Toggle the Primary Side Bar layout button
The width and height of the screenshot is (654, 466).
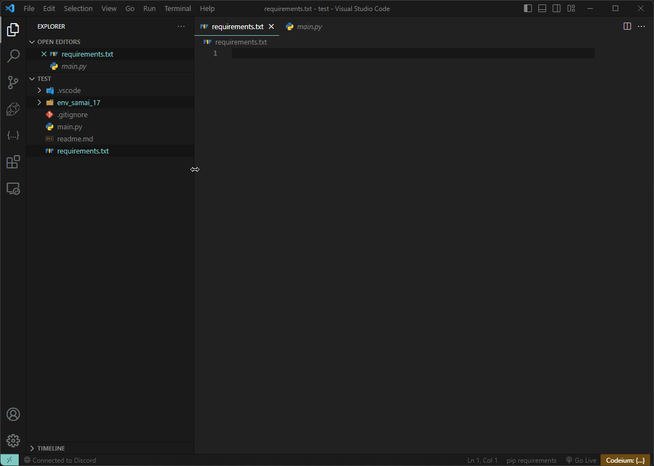pyautogui.click(x=528, y=8)
